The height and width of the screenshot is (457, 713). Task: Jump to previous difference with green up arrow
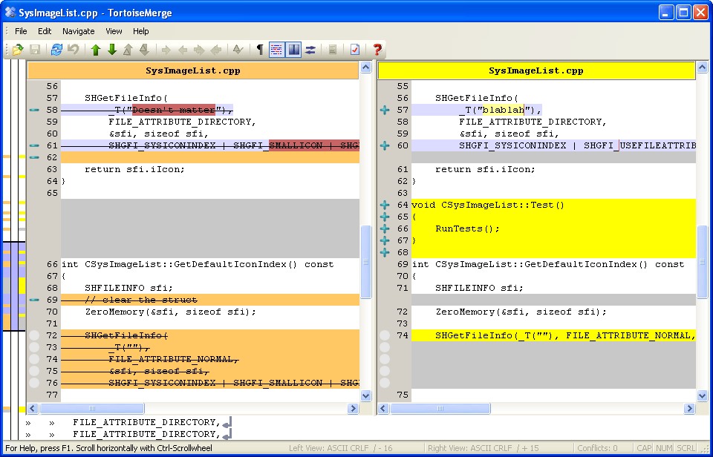[95, 50]
